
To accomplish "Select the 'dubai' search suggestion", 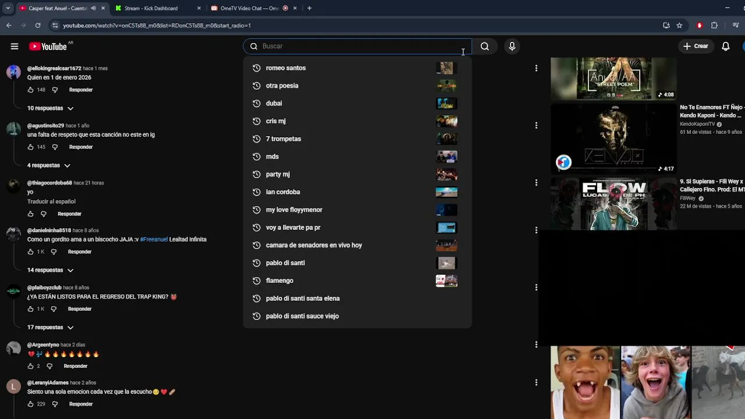I will point(357,104).
